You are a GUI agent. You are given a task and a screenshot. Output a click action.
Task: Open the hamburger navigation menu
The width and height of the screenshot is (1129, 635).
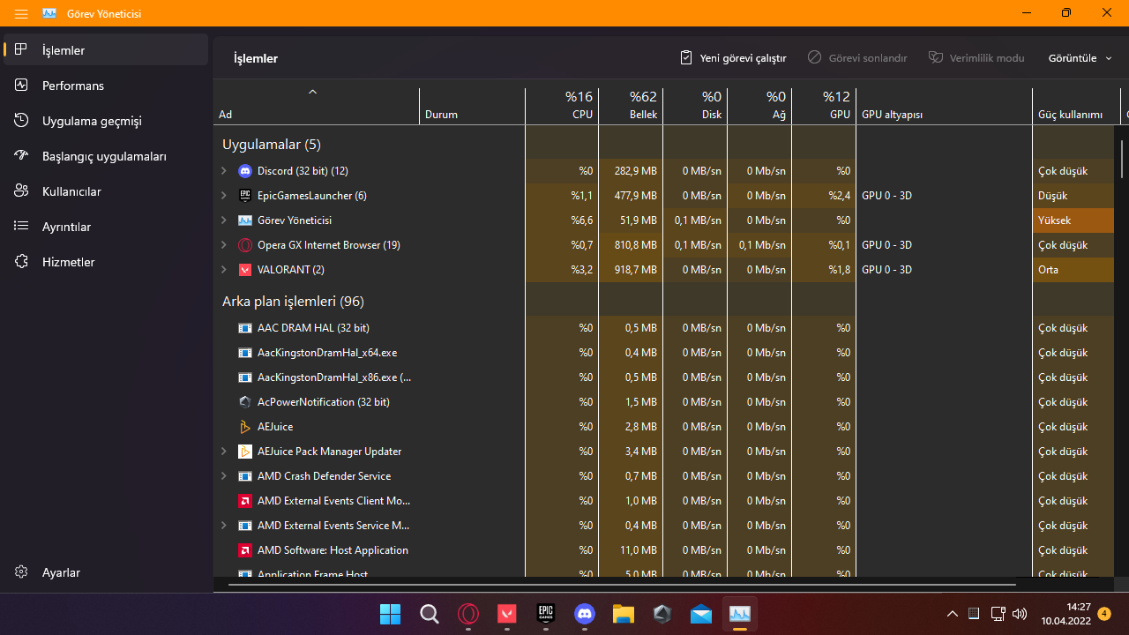tap(21, 13)
